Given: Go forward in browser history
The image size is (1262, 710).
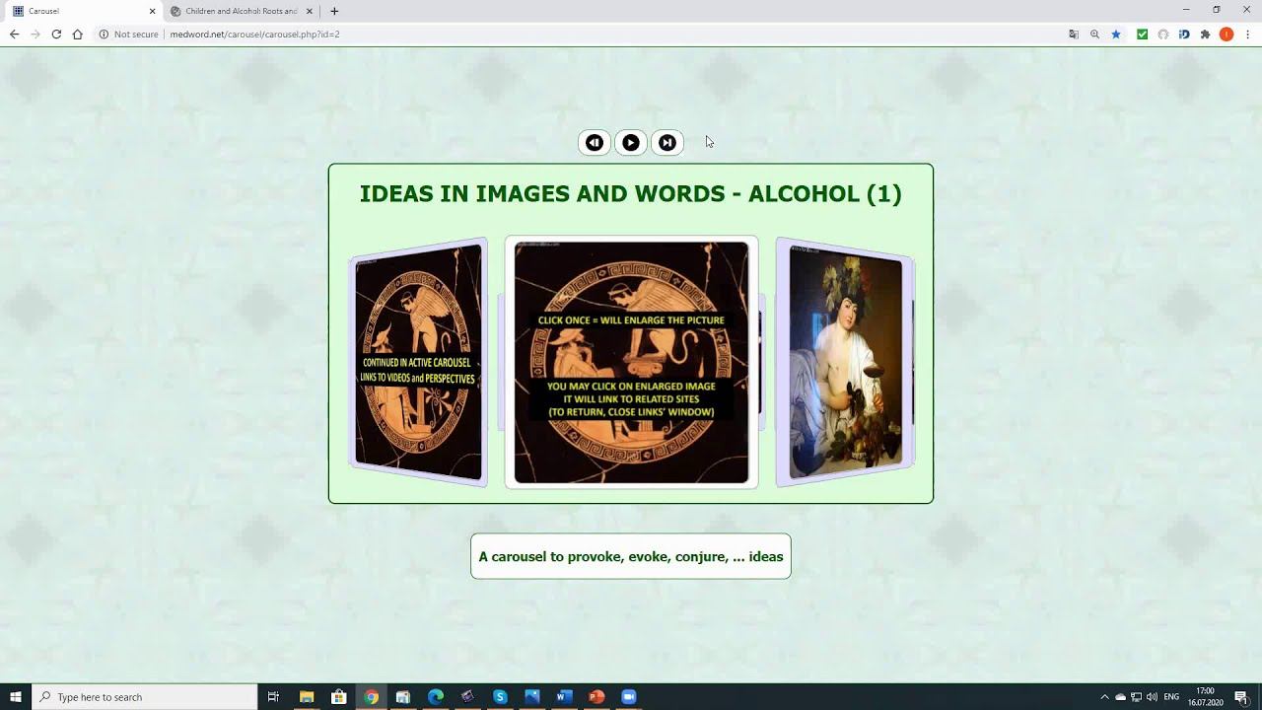Looking at the screenshot, I should [x=35, y=34].
